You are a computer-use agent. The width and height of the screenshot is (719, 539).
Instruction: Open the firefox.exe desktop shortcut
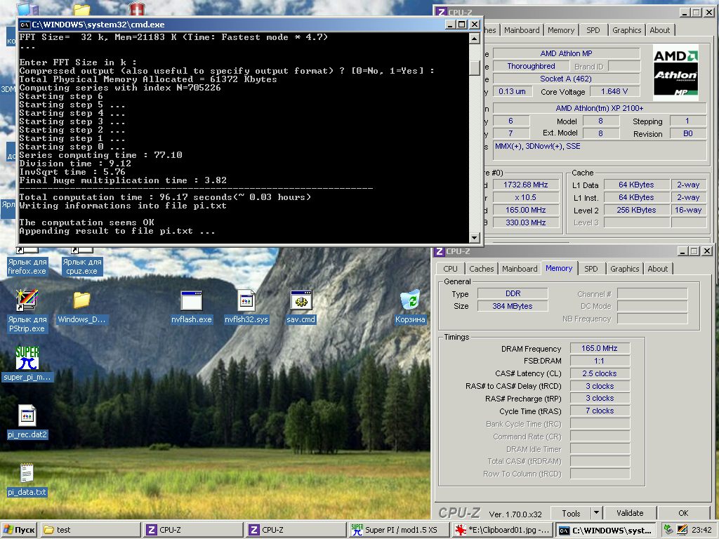pos(27,262)
